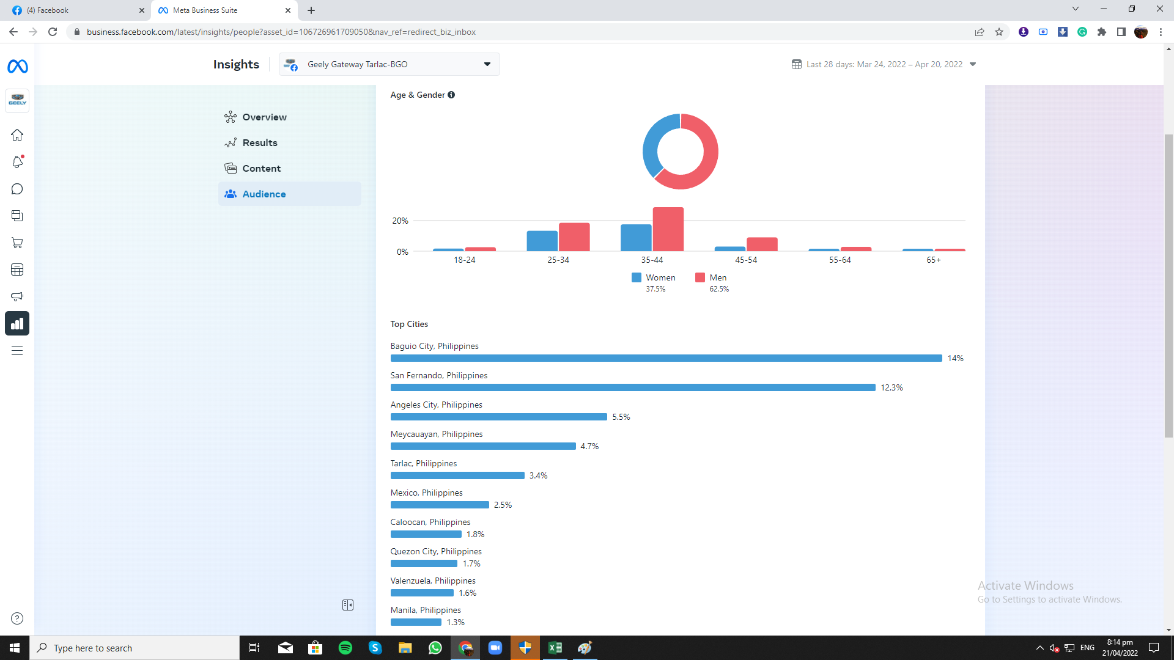The height and width of the screenshot is (660, 1174).
Task: Open the Windows notification center
Action: coord(1154,648)
